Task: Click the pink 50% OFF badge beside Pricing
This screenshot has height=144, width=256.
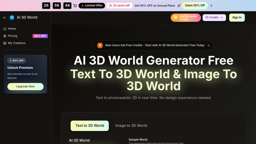Action: pyautogui.click(x=40, y=36)
